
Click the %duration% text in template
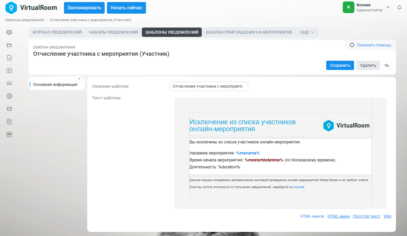pyautogui.click(x=229, y=167)
